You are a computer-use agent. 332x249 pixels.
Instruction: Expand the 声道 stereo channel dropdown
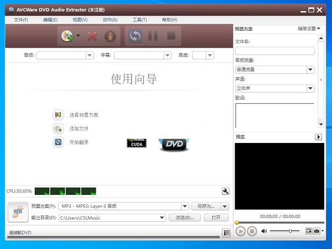click(x=310, y=88)
